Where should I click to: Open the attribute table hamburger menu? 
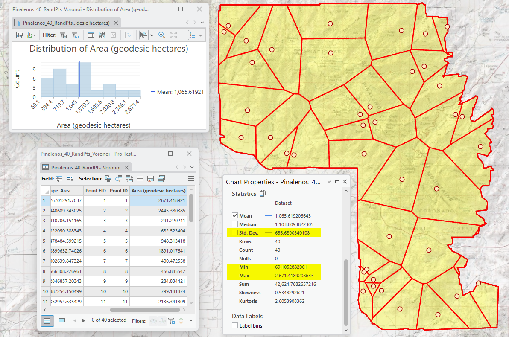tap(191, 179)
